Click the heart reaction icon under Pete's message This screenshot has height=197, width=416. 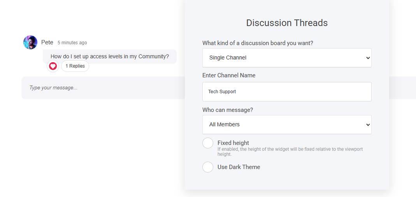(53, 66)
